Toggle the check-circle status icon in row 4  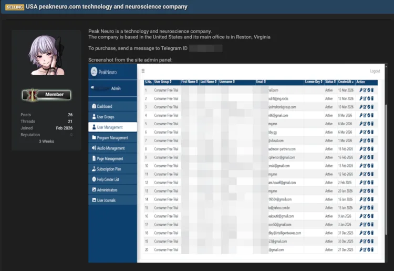click(x=369, y=115)
